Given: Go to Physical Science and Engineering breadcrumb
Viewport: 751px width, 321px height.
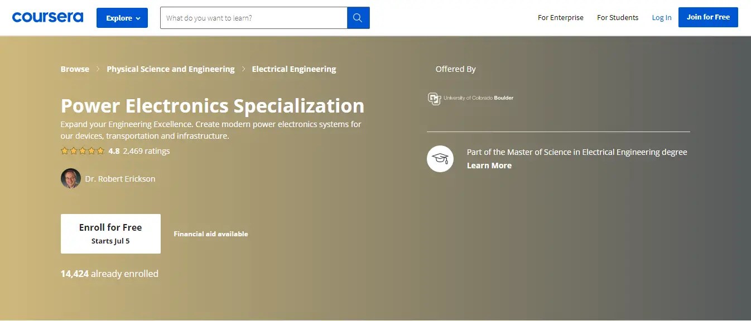Looking at the screenshot, I should click(171, 69).
